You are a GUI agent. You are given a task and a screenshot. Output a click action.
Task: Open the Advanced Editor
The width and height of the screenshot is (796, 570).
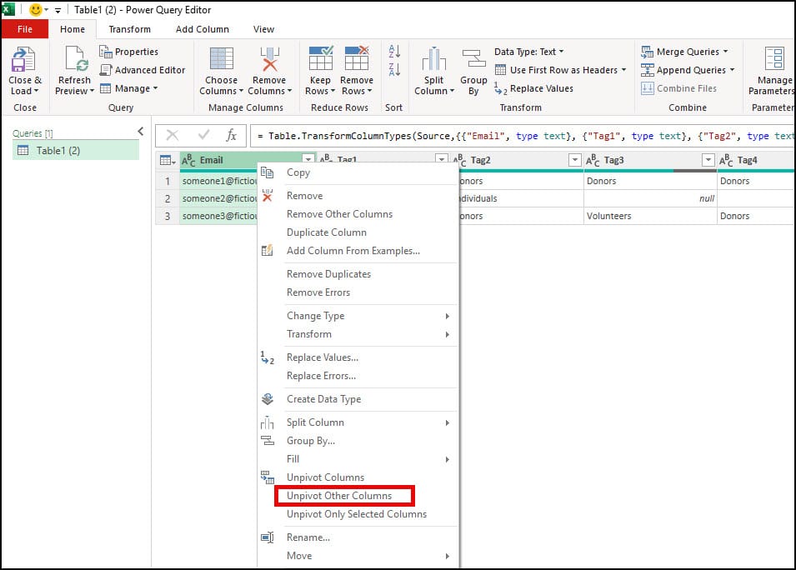click(143, 69)
